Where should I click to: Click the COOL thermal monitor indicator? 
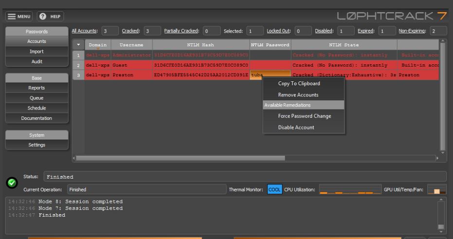click(274, 189)
